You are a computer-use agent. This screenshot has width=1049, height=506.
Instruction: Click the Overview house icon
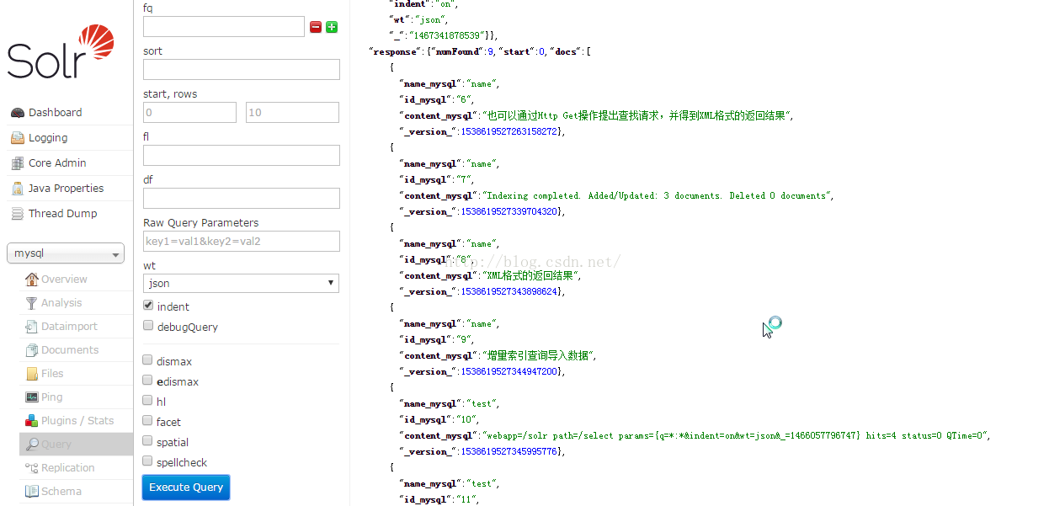(x=32, y=280)
